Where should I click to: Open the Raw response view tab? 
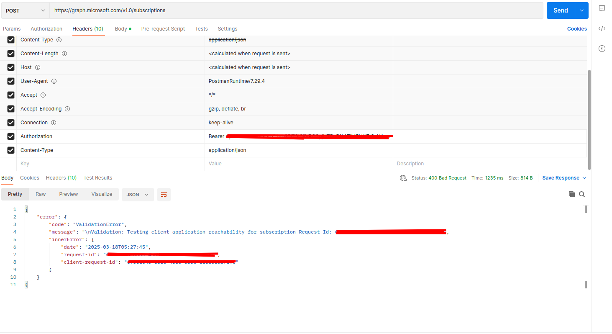(x=40, y=194)
